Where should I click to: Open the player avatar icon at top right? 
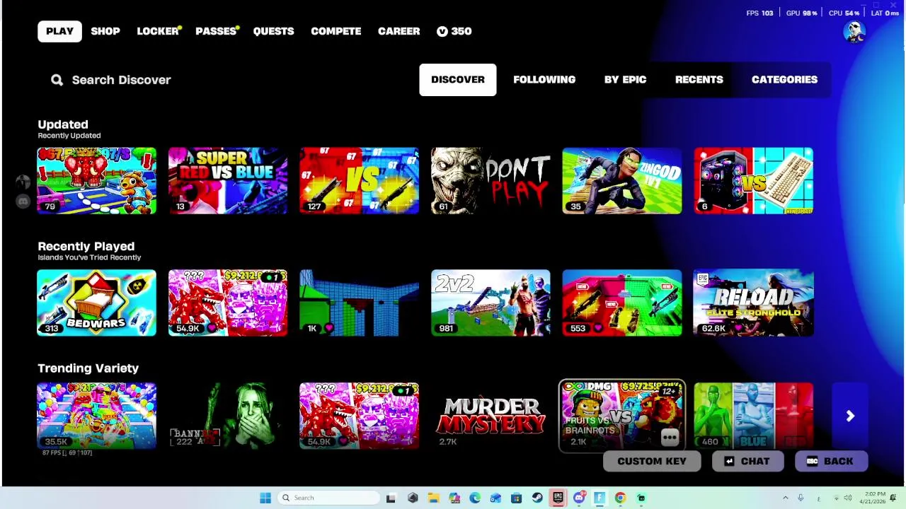854,32
